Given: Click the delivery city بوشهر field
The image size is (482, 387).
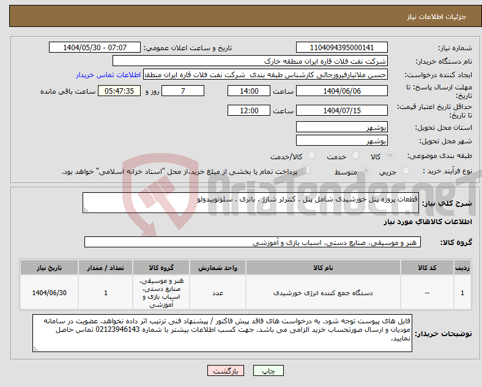Looking at the screenshot, I should [342, 141].
